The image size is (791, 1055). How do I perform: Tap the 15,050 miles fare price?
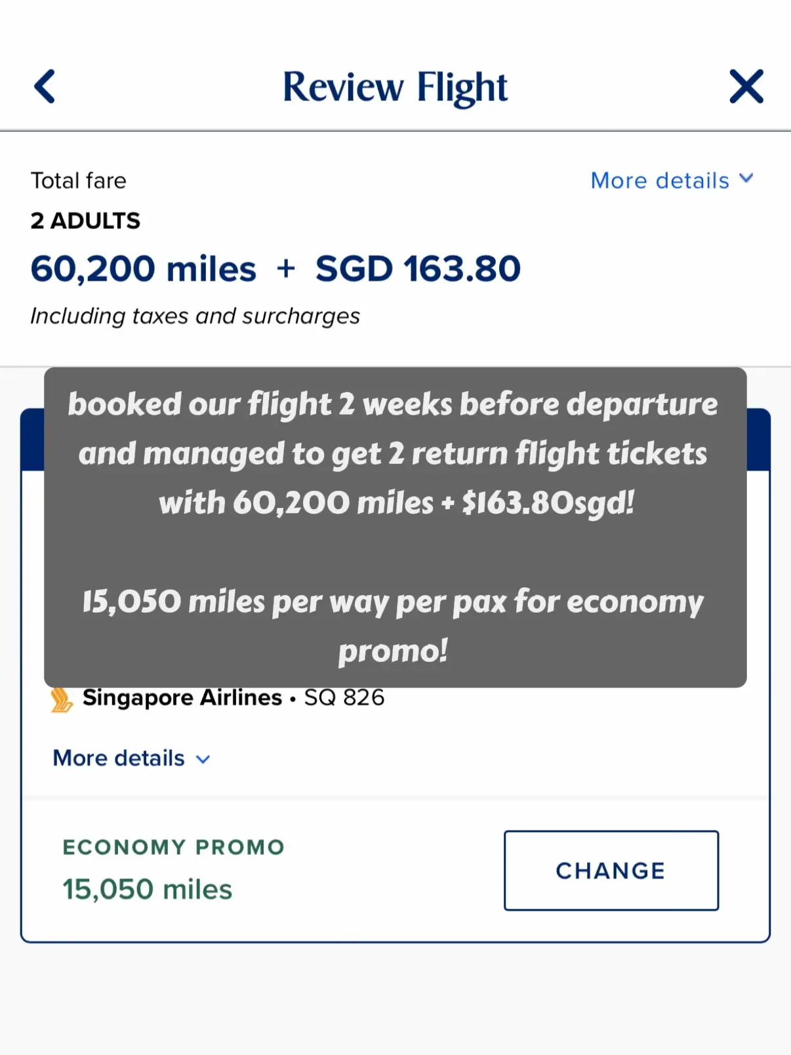[148, 890]
